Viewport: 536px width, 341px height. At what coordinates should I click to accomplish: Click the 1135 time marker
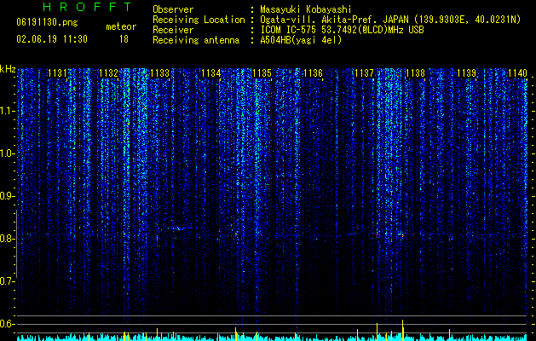coord(262,73)
